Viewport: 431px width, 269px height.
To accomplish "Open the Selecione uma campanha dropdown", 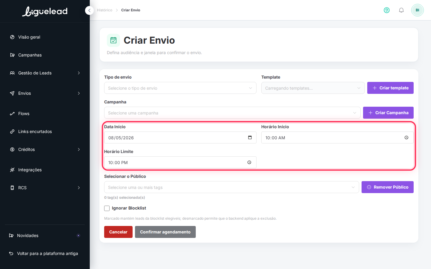I will point(232,113).
